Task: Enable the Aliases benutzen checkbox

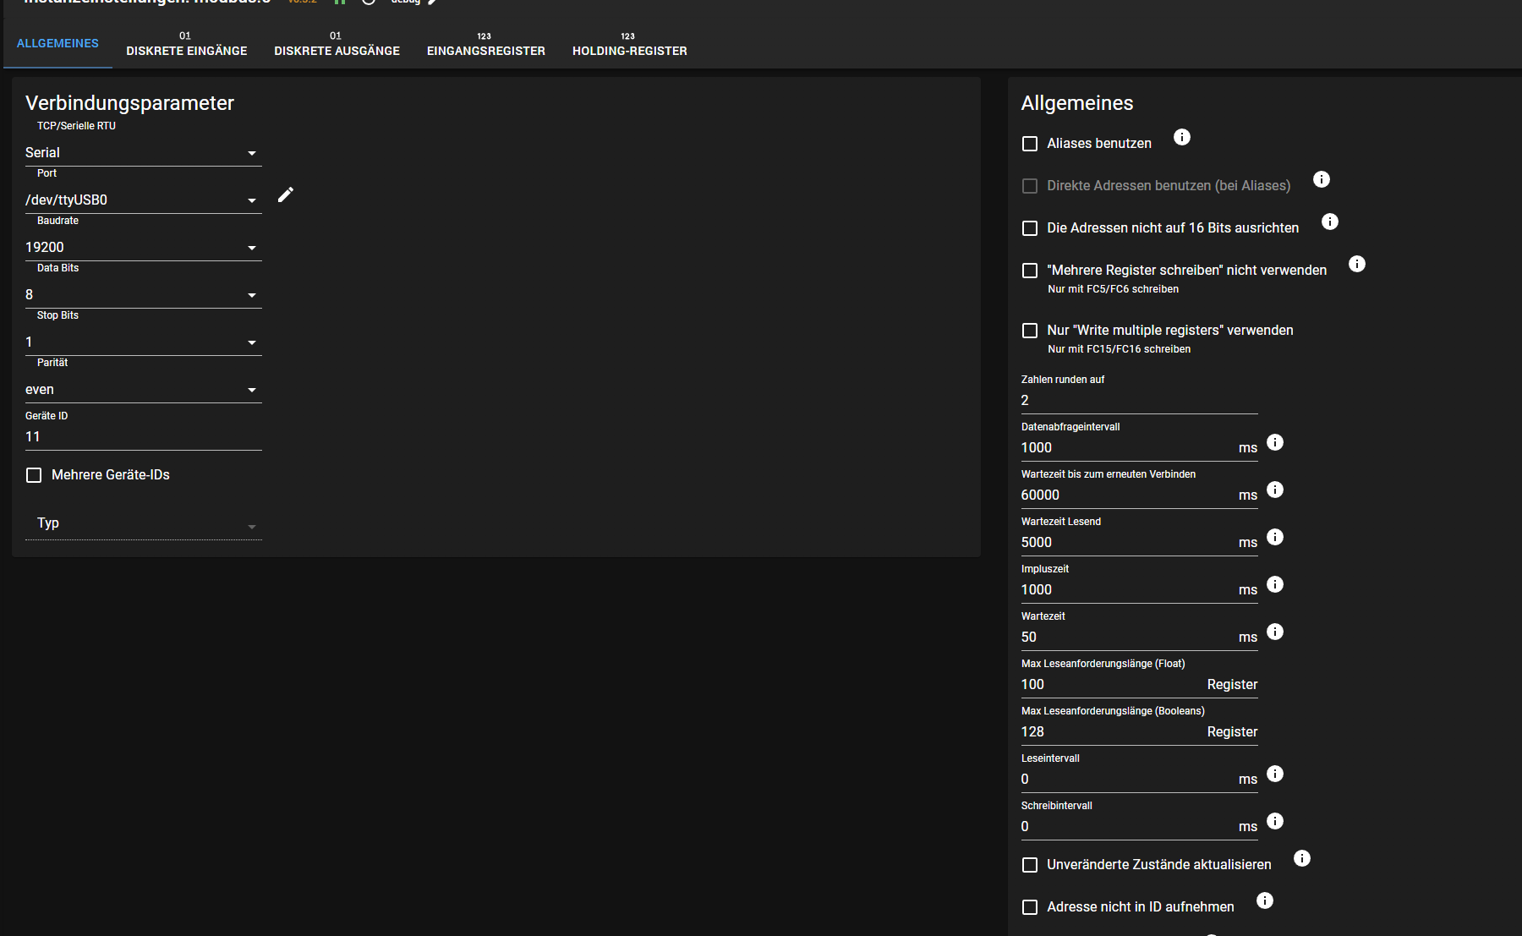Action: click(1030, 144)
